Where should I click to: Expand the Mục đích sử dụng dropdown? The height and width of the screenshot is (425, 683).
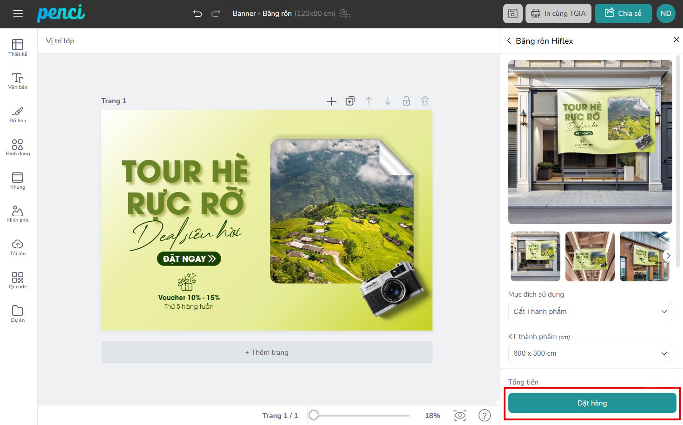pyautogui.click(x=590, y=312)
